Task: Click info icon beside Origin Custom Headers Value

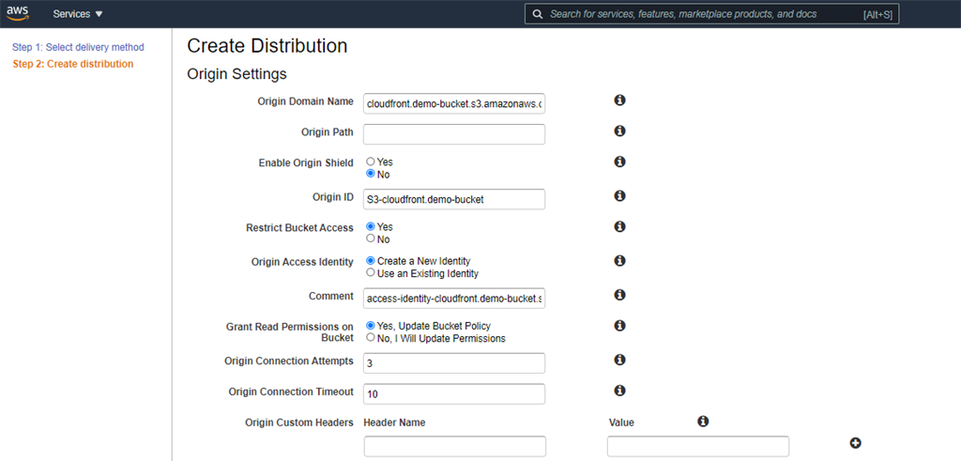Action: (x=703, y=422)
